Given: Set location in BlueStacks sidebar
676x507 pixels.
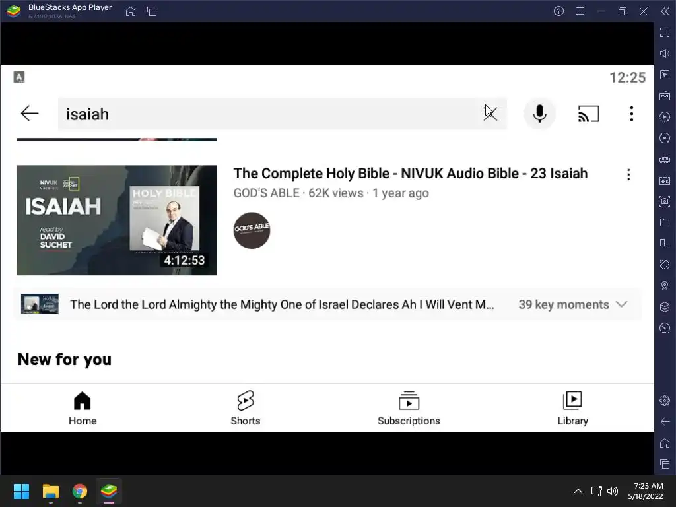Looking at the screenshot, I should click(665, 286).
